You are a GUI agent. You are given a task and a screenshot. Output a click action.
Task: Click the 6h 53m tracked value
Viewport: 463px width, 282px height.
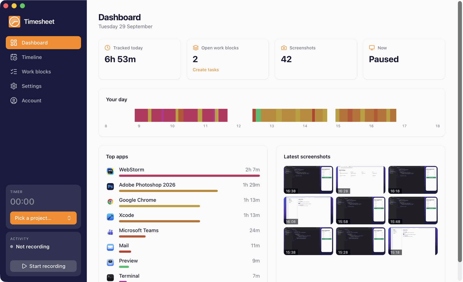click(x=120, y=59)
